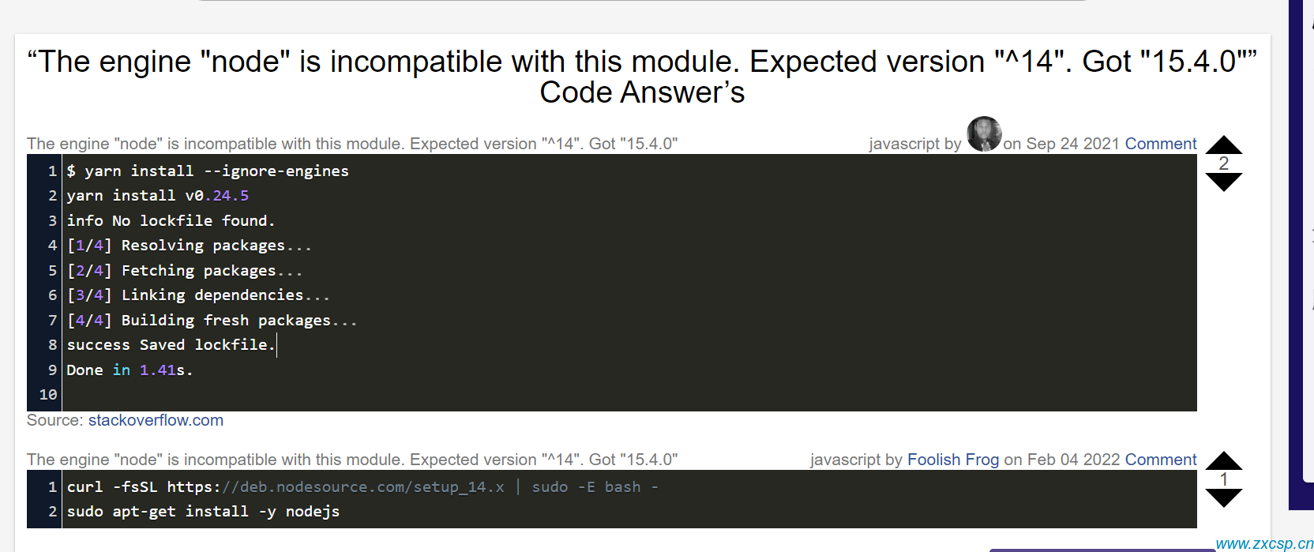Open the first answer author's avatar
1314x552 pixels.
tap(984, 134)
